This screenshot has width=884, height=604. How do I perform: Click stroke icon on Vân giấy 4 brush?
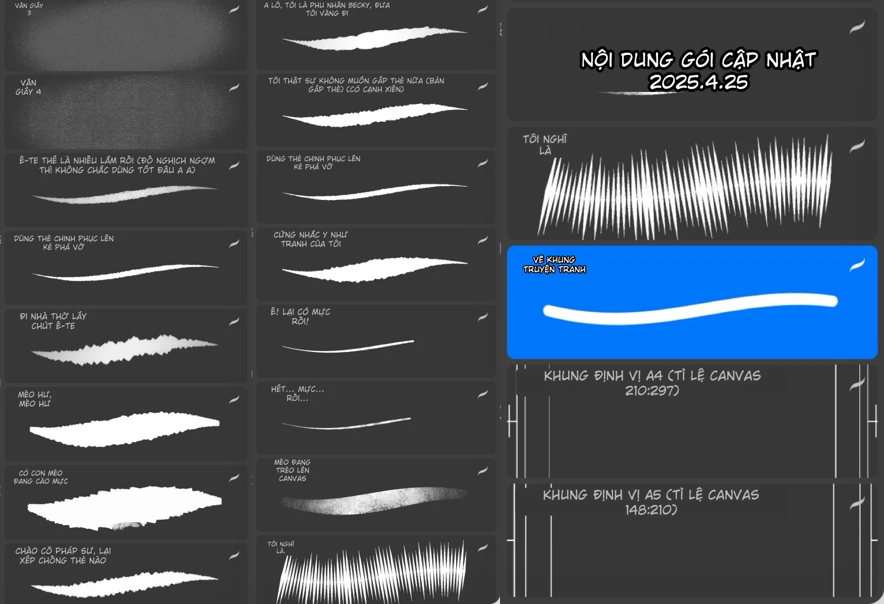tap(234, 88)
